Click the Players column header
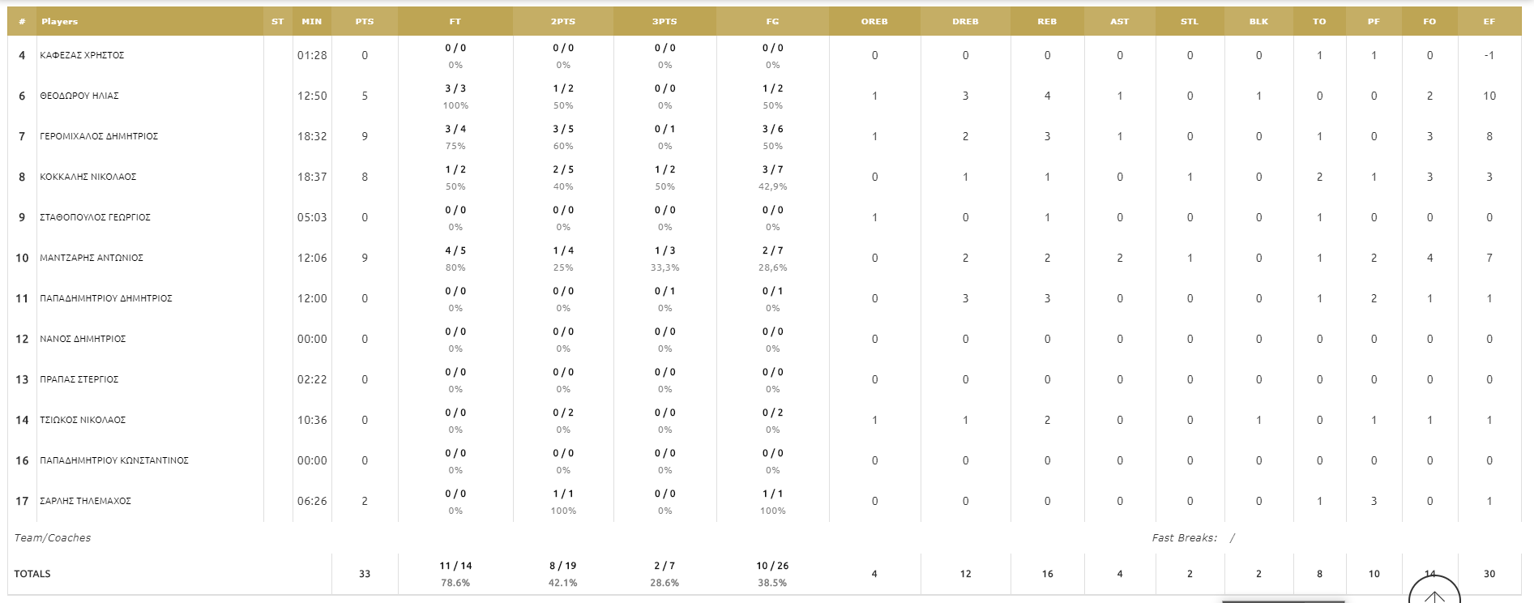This screenshot has height=603, width=1534. [60, 22]
